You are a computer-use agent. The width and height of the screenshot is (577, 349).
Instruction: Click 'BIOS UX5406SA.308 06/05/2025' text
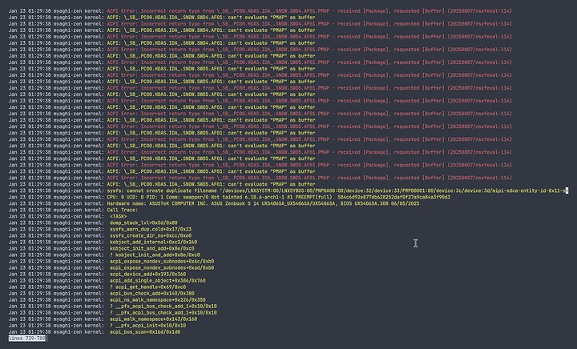pos(380,203)
